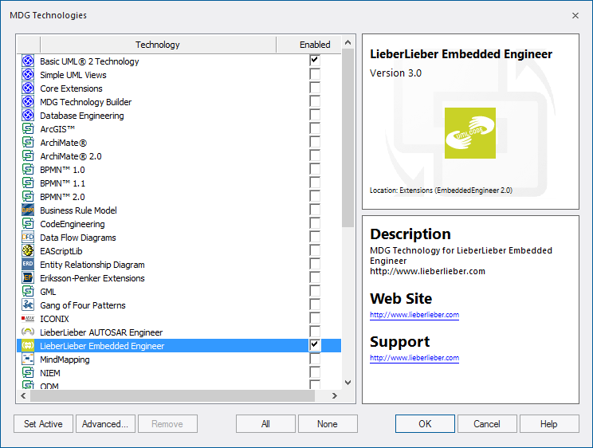Click the ICONIX row icon
Screen dimensions: 593x448
(x=28, y=319)
